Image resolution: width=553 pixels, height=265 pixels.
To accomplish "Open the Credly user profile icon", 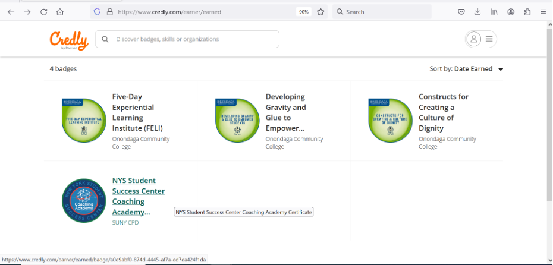I will point(474,39).
